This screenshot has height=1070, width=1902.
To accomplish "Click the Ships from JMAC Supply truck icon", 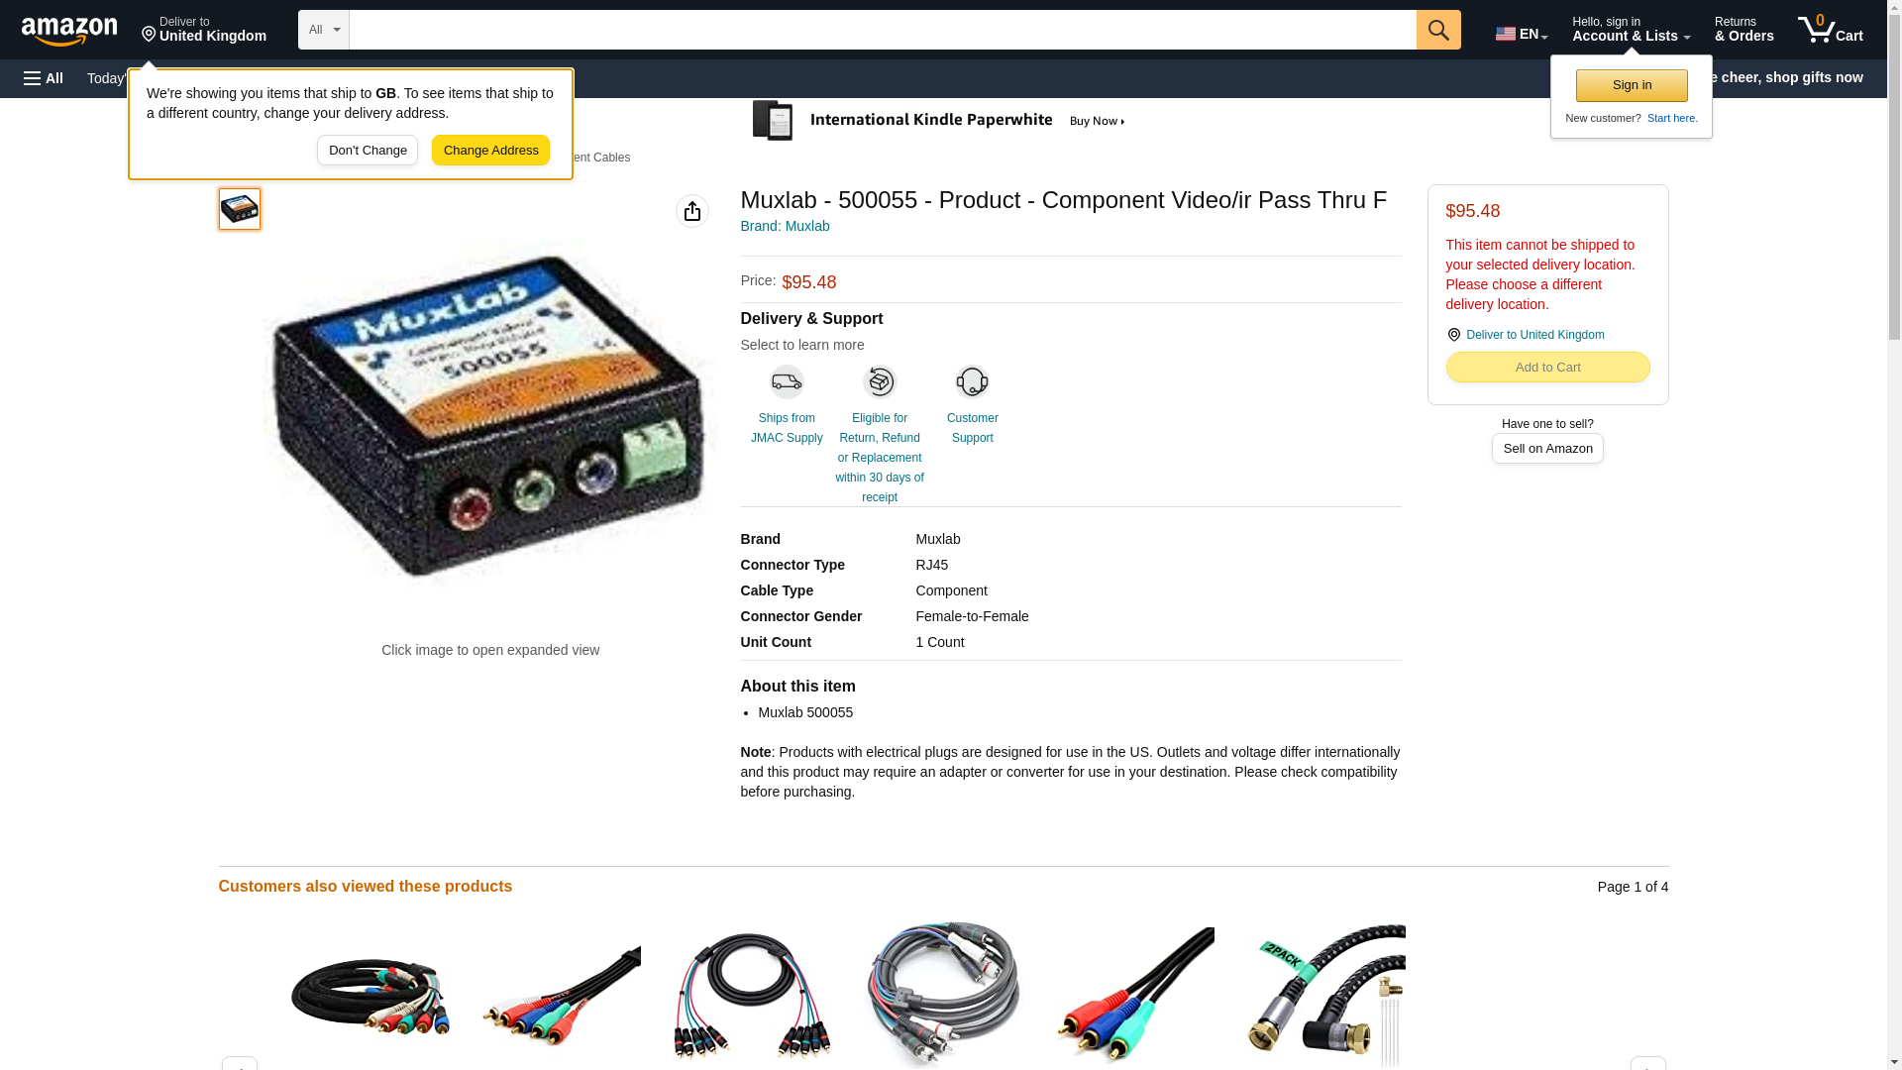I will coord(787,381).
